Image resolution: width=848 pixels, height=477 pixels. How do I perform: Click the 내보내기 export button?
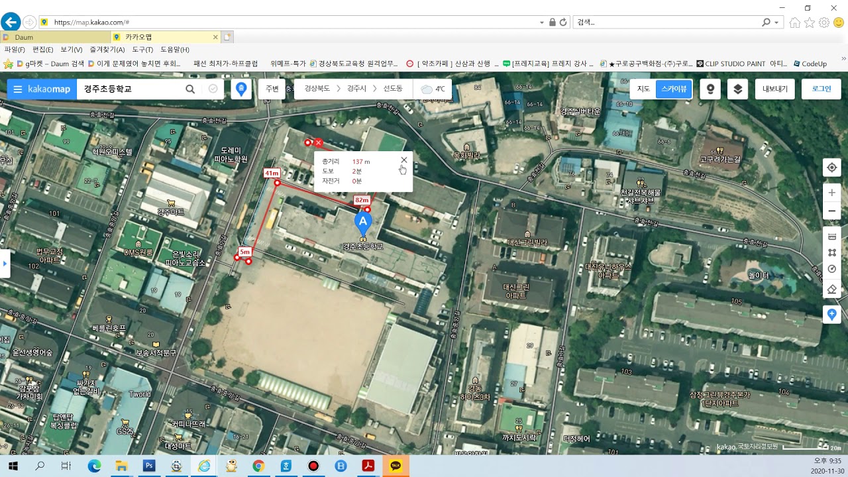click(775, 89)
